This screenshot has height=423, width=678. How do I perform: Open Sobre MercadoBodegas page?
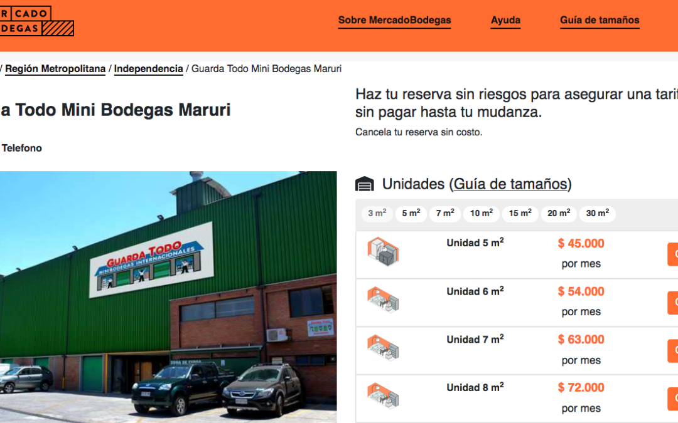point(394,20)
